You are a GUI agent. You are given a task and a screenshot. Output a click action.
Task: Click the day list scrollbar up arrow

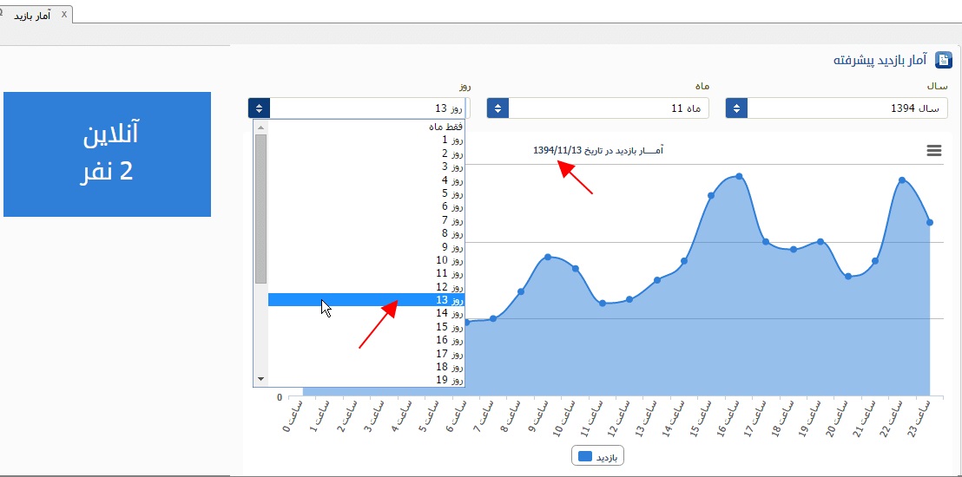coord(260,127)
